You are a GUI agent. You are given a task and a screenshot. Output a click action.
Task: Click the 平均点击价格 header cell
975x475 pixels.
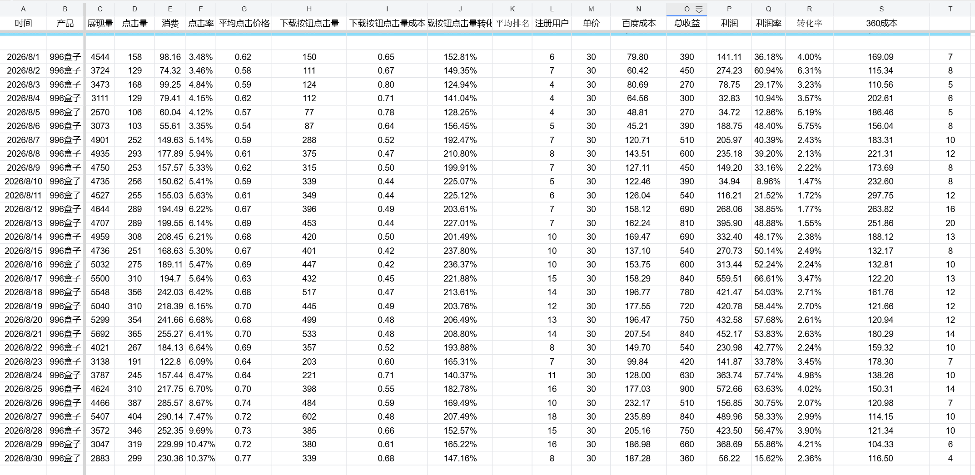pos(244,23)
